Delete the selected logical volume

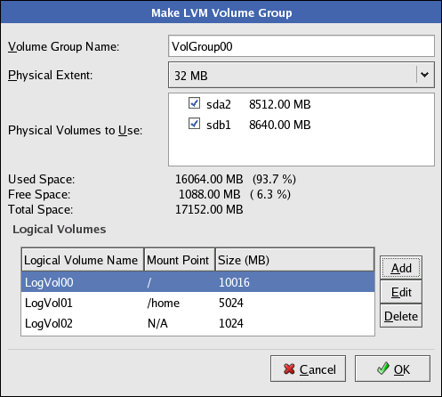click(401, 316)
